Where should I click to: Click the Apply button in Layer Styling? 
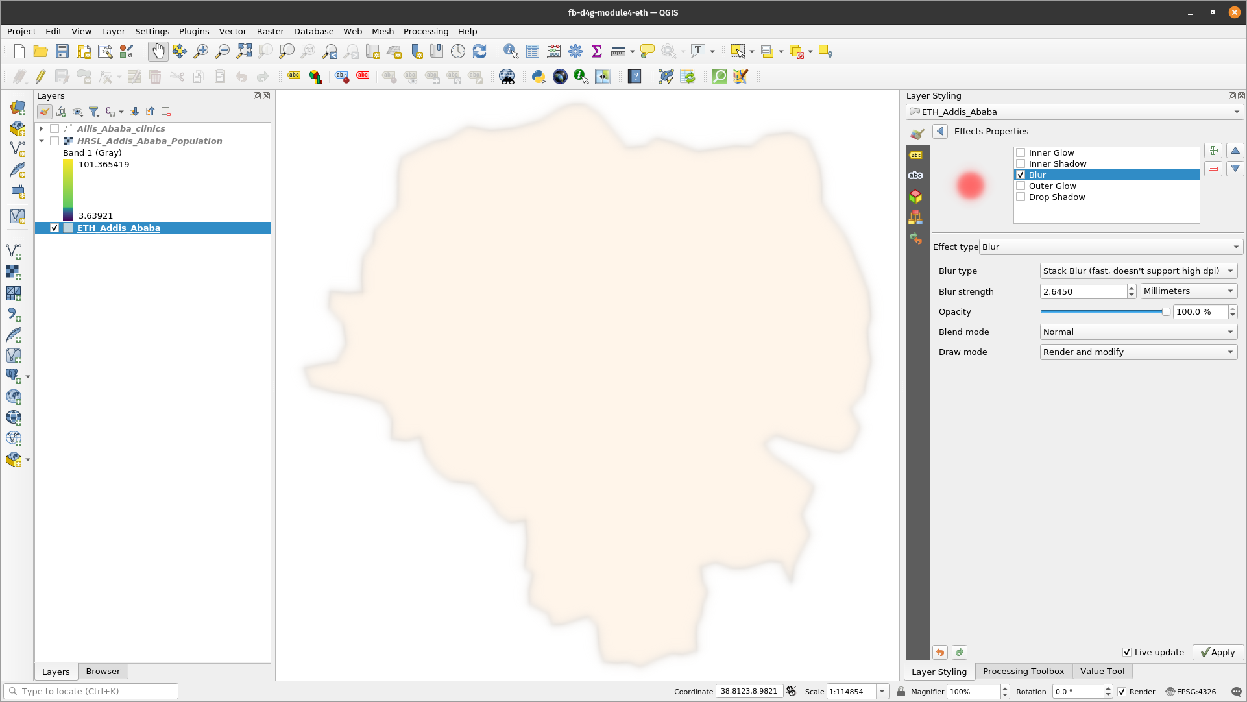1217,652
